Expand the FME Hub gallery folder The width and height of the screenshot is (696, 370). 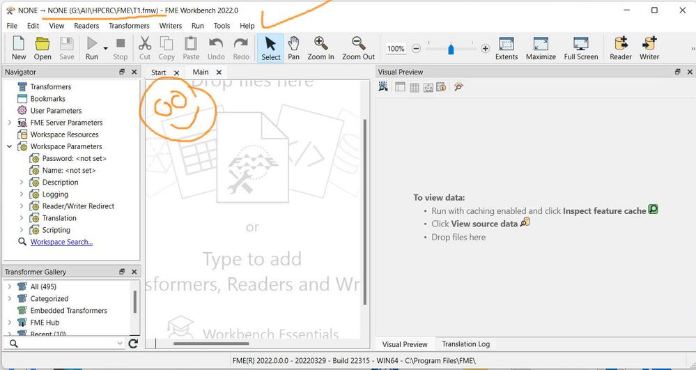(9, 323)
